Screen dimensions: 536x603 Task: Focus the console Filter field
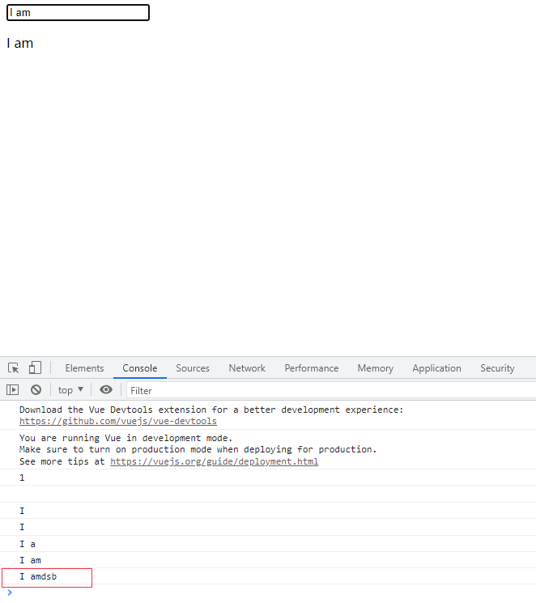point(331,390)
